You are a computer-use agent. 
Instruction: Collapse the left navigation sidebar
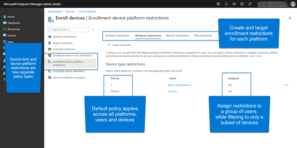coord(41,11)
